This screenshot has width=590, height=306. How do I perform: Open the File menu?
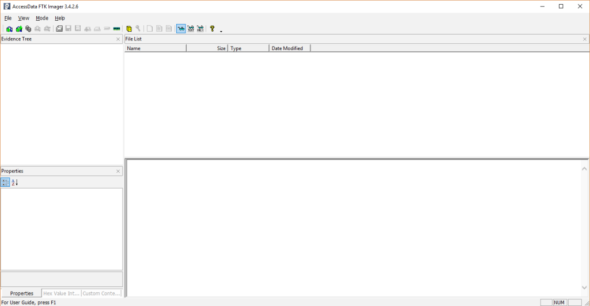pos(8,18)
